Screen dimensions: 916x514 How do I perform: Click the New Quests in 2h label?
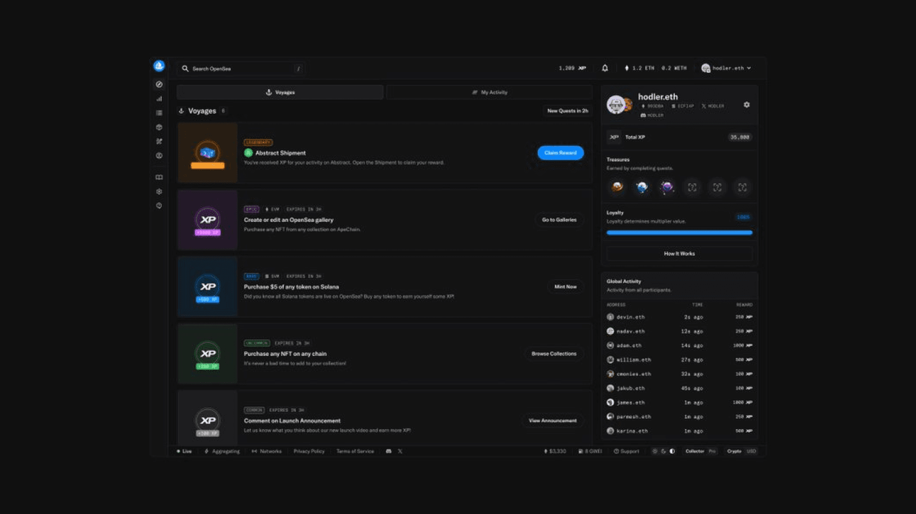click(x=568, y=111)
